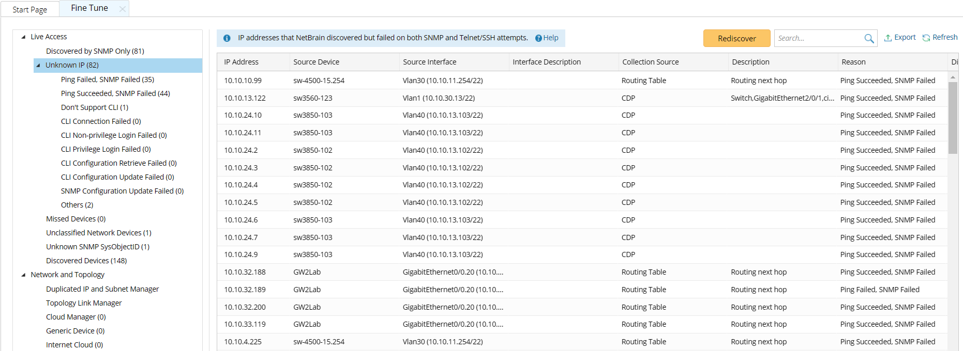Image resolution: width=963 pixels, height=351 pixels.
Task: Select the Fine Tune tab
Action: click(x=89, y=8)
